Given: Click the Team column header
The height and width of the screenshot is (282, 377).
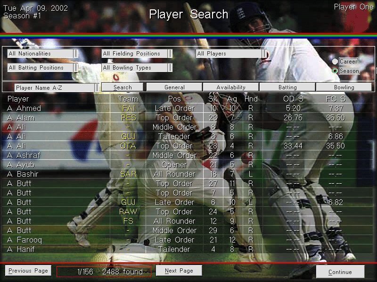Looking at the screenshot, I should point(128,99).
